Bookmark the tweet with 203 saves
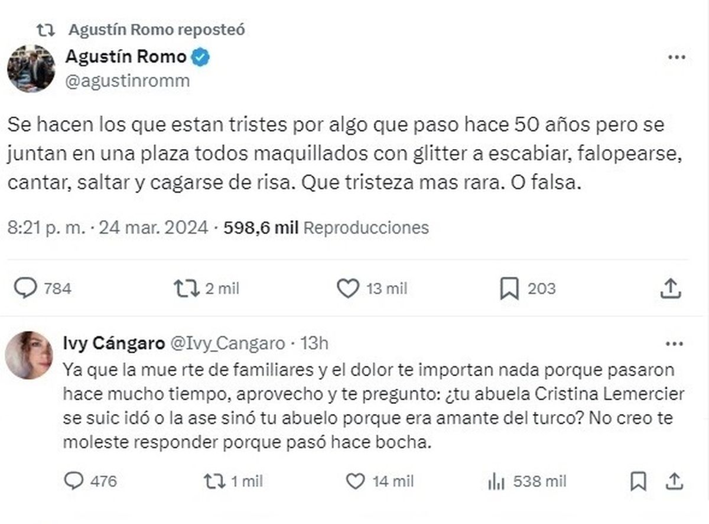The height and width of the screenshot is (524, 709). [x=509, y=288]
